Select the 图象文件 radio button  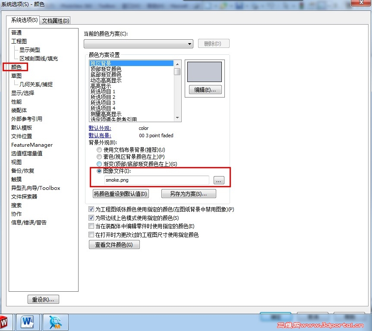tap(99, 171)
